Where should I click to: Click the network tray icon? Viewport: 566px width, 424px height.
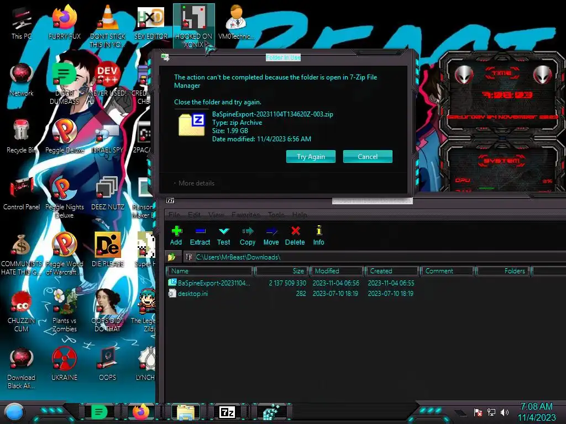point(491,412)
